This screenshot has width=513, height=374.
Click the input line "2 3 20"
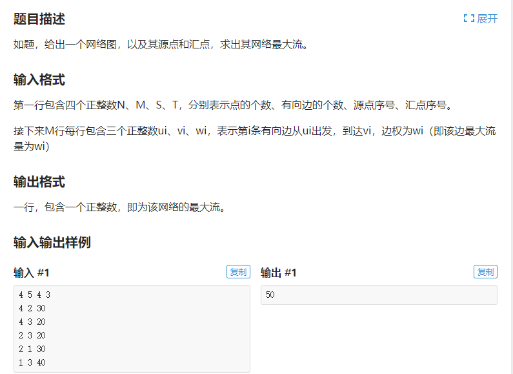coord(32,335)
